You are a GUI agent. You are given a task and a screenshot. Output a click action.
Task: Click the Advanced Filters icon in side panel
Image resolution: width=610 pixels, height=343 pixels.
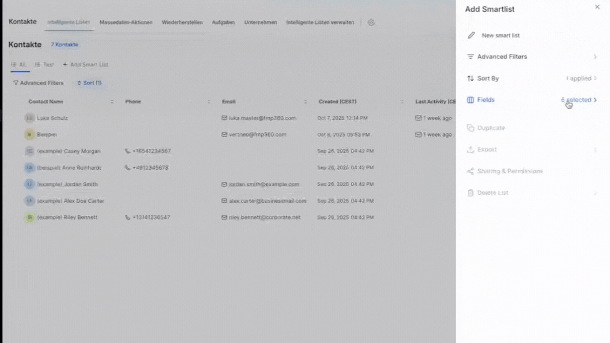[470, 57]
